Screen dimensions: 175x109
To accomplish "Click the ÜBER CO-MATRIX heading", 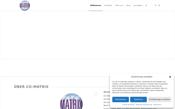I will click(x=31, y=87).
